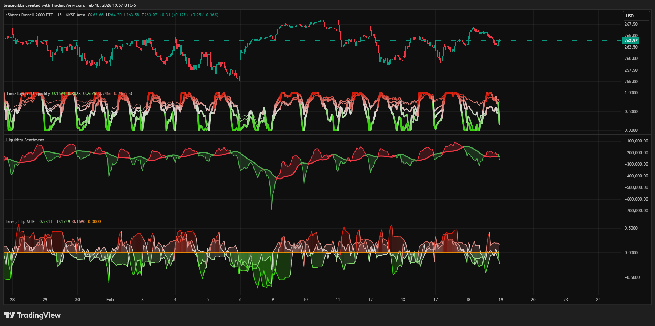Click the 267.50 price scale label
The image size is (655, 326).
tap(631, 24)
